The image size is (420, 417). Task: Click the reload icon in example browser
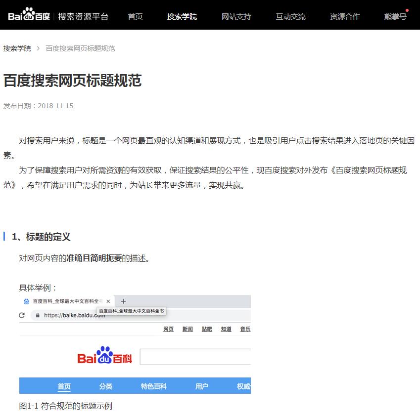(x=22, y=315)
